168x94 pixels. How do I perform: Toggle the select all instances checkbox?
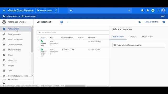(x=39, y=38)
